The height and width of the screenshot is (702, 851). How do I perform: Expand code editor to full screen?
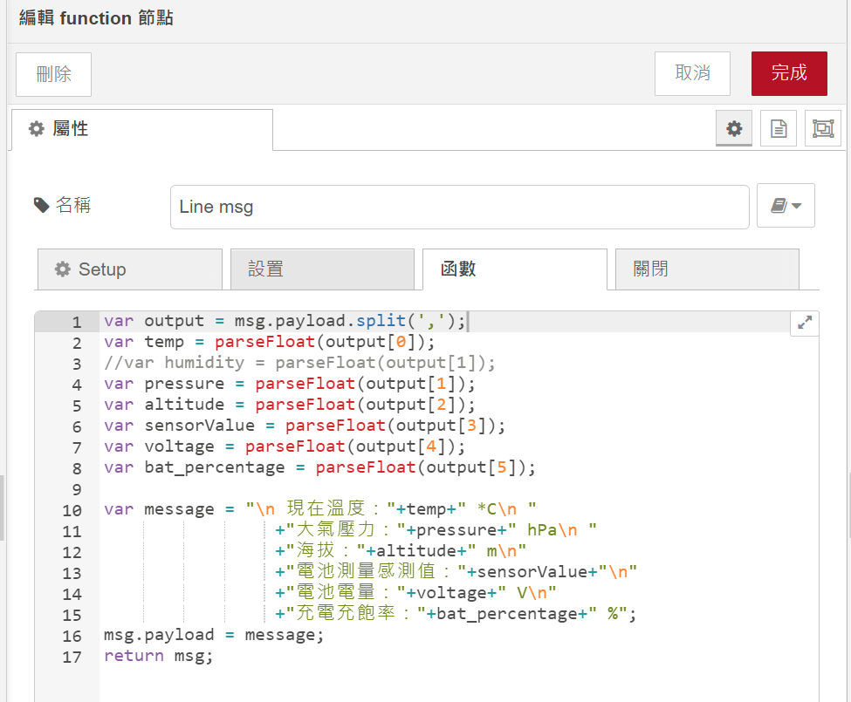coord(805,323)
